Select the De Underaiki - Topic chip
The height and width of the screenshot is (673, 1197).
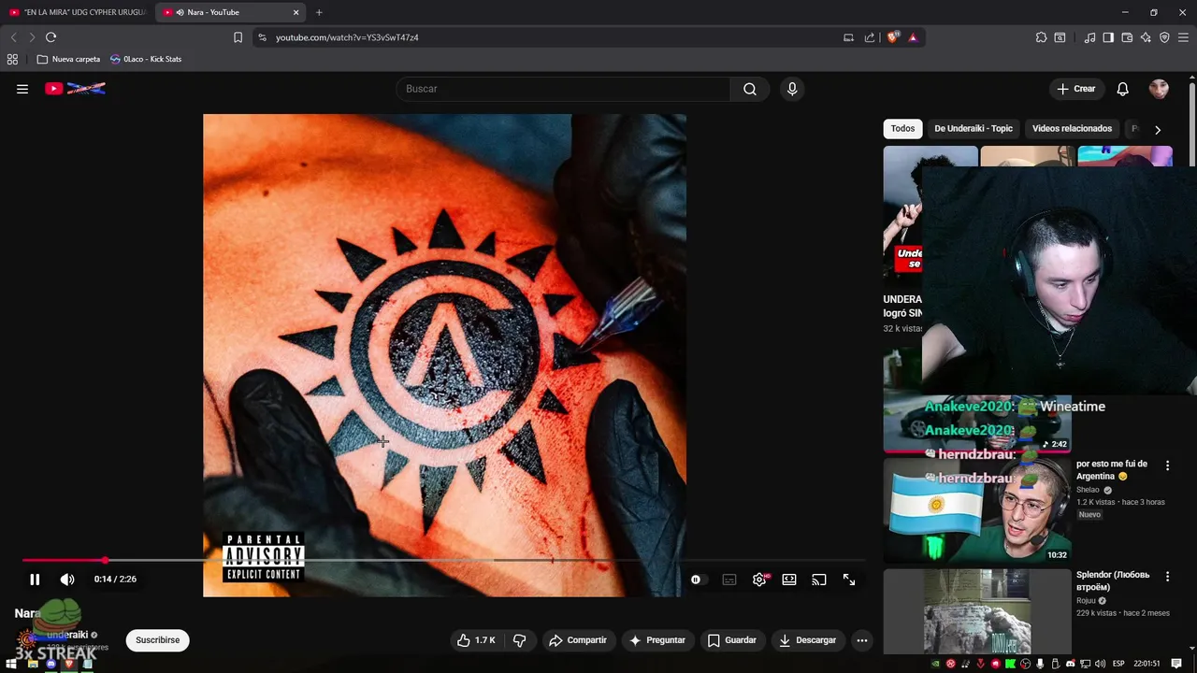973,129
